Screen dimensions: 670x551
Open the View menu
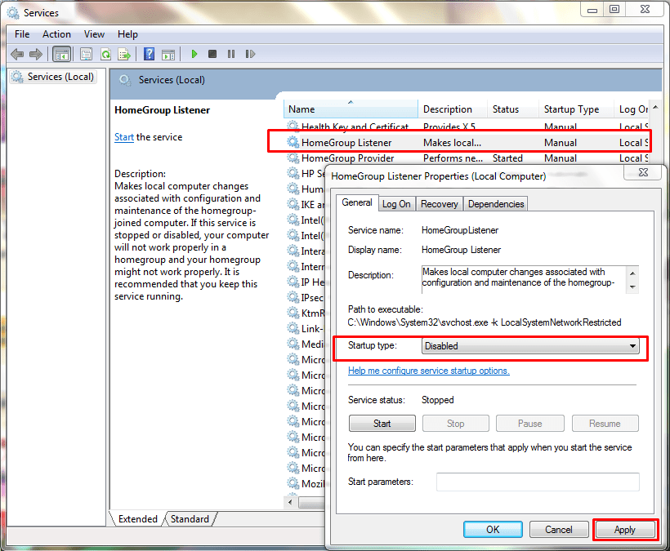pyautogui.click(x=94, y=34)
